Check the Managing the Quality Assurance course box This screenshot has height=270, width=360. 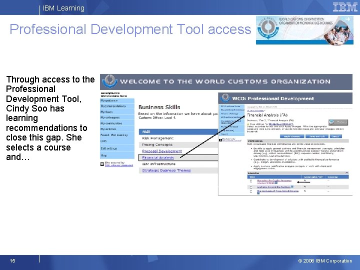(251, 181)
